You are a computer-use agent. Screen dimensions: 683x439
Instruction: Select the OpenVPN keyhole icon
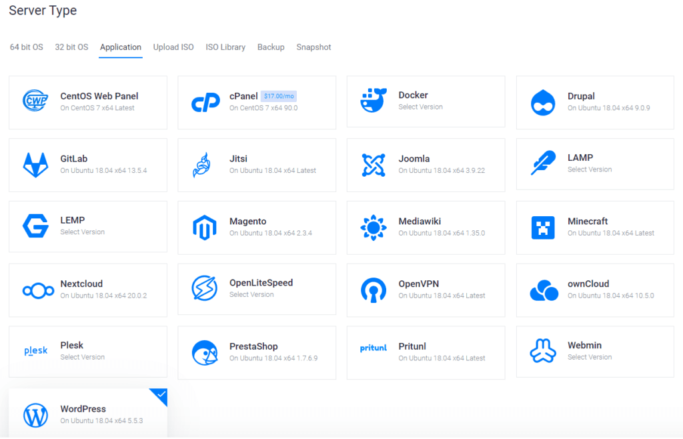coord(374,290)
